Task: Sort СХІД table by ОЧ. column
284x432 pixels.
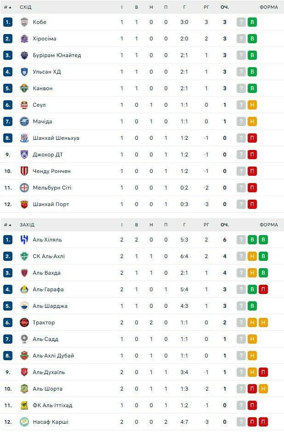Action: click(225, 7)
